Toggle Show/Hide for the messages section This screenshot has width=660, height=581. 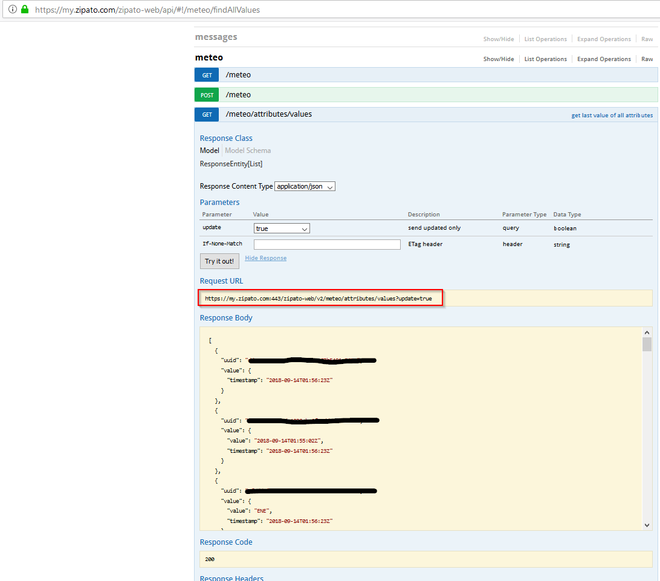tap(498, 39)
